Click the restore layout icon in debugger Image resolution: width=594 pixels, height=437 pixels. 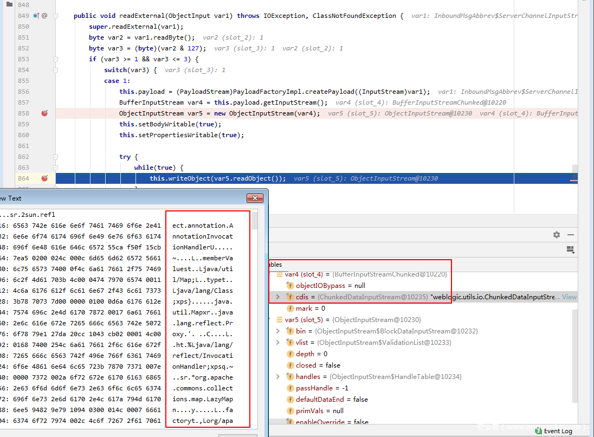570,249
